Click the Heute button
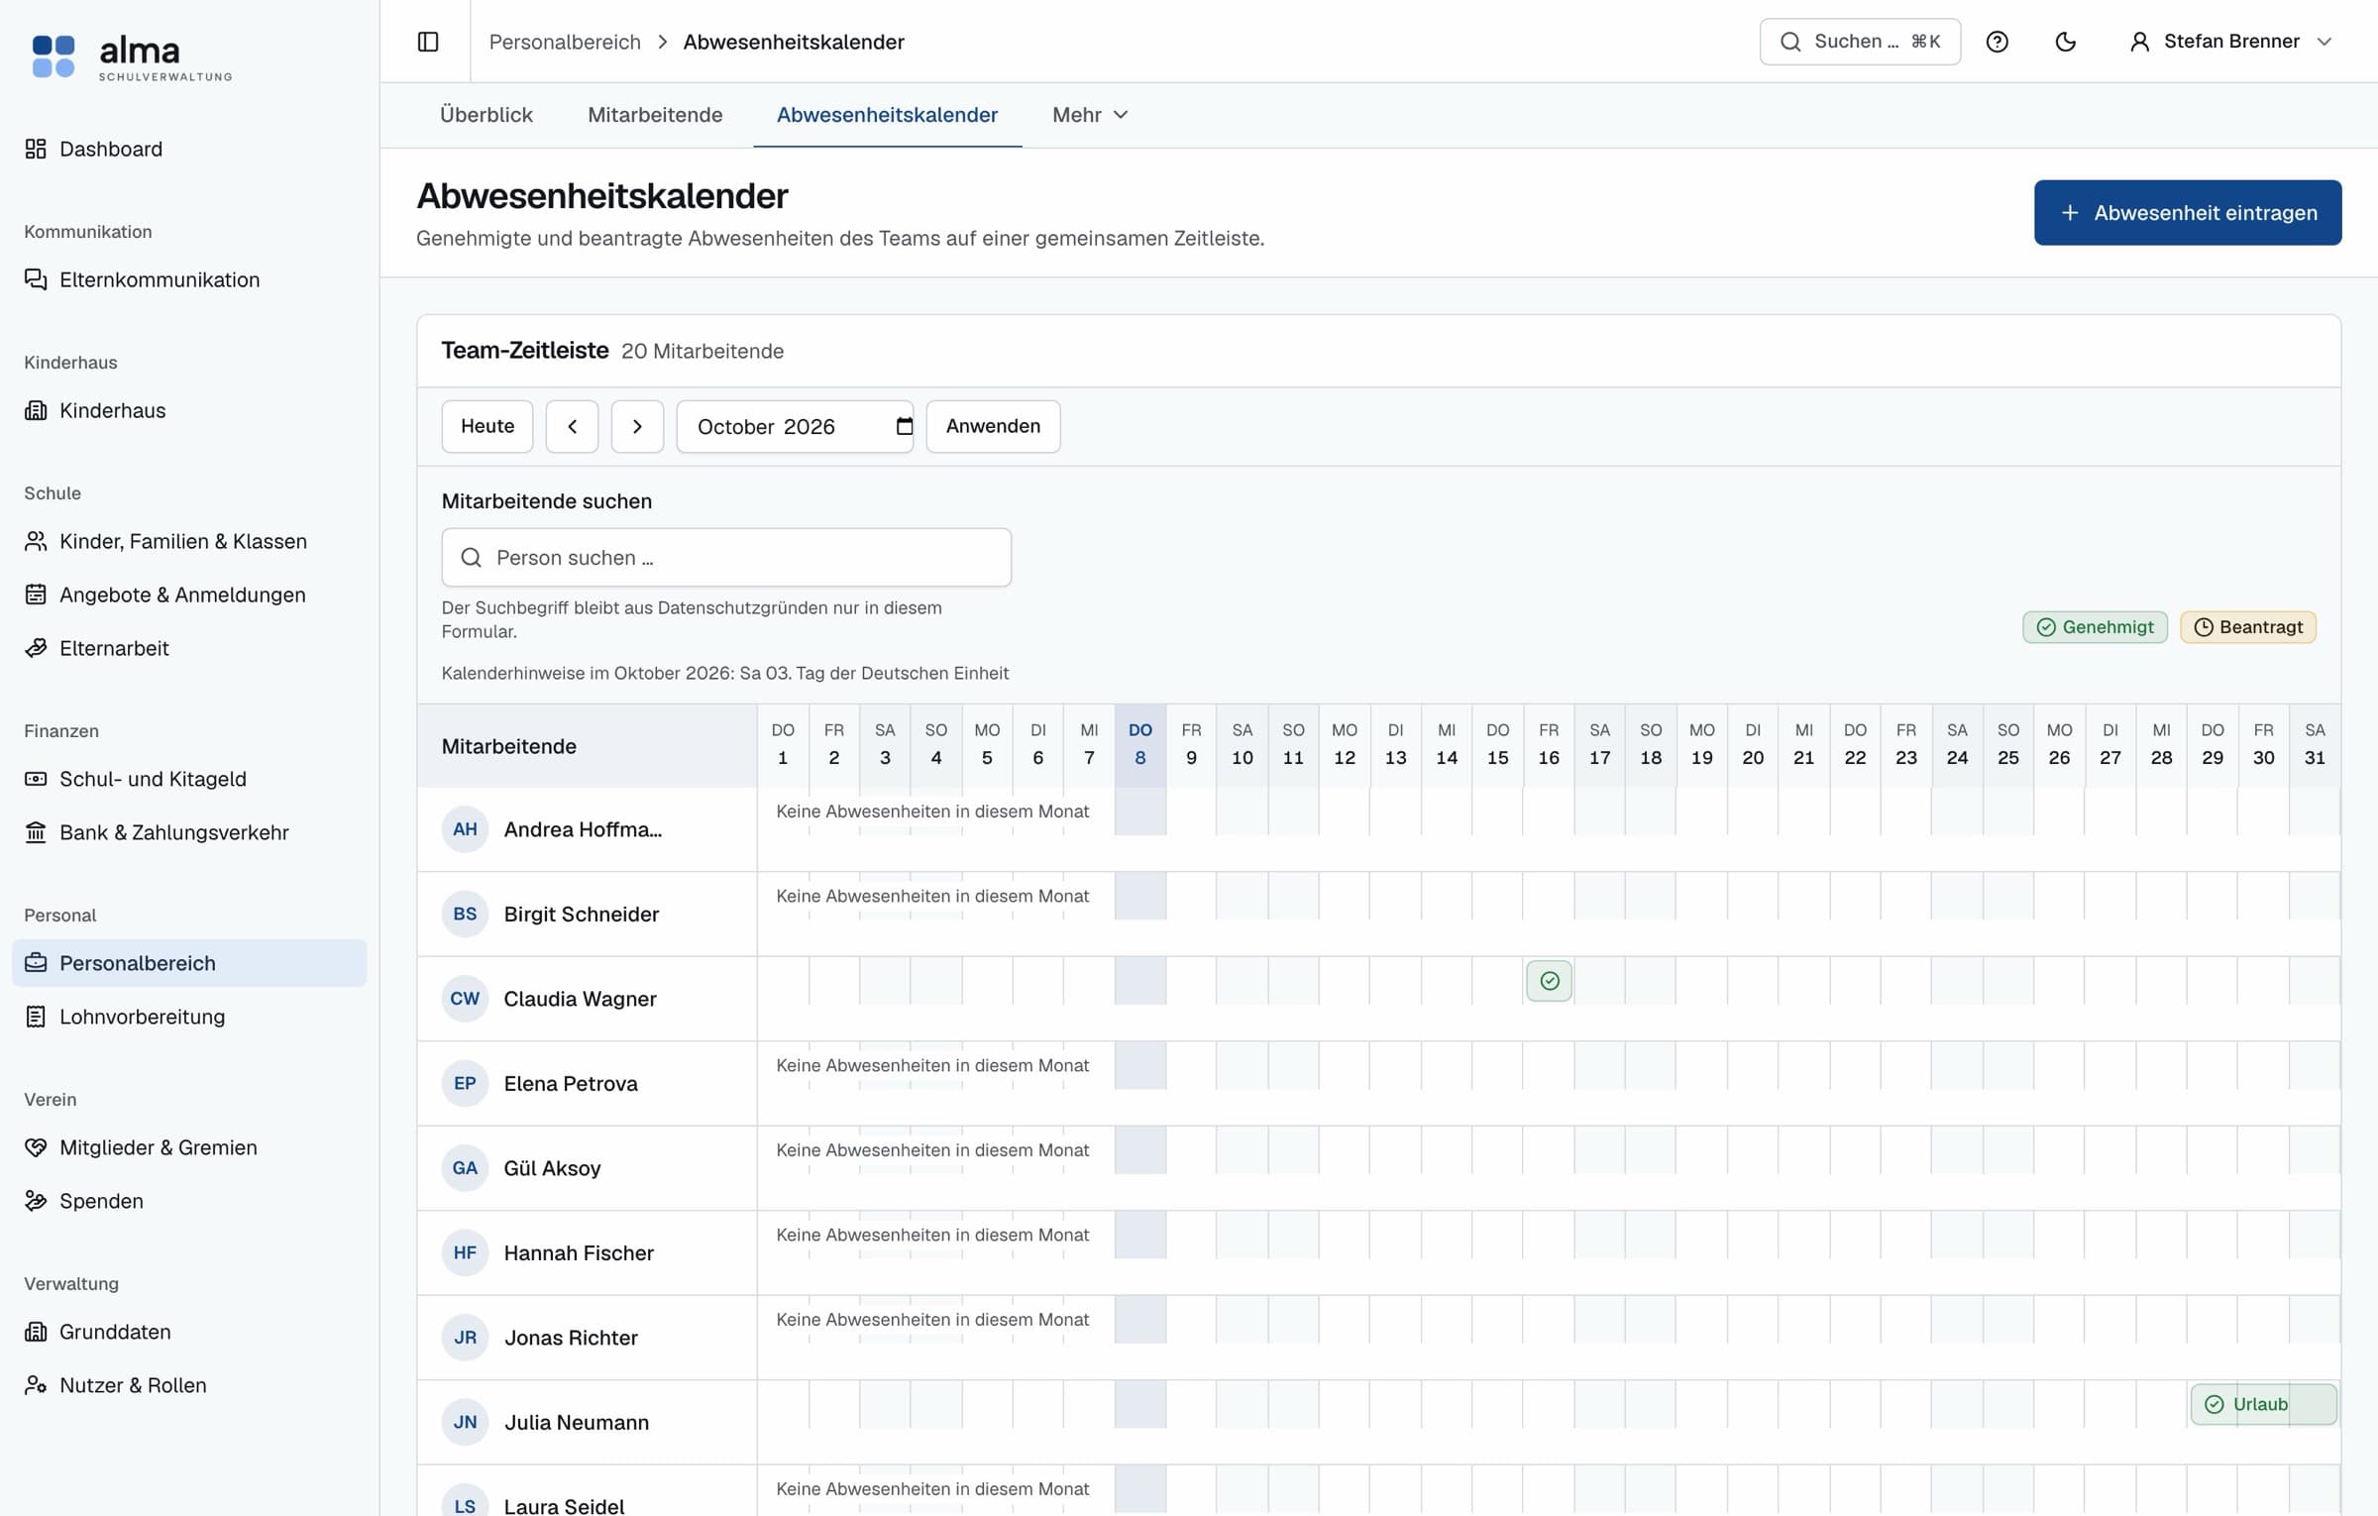The image size is (2378, 1516). tap(487, 426)
